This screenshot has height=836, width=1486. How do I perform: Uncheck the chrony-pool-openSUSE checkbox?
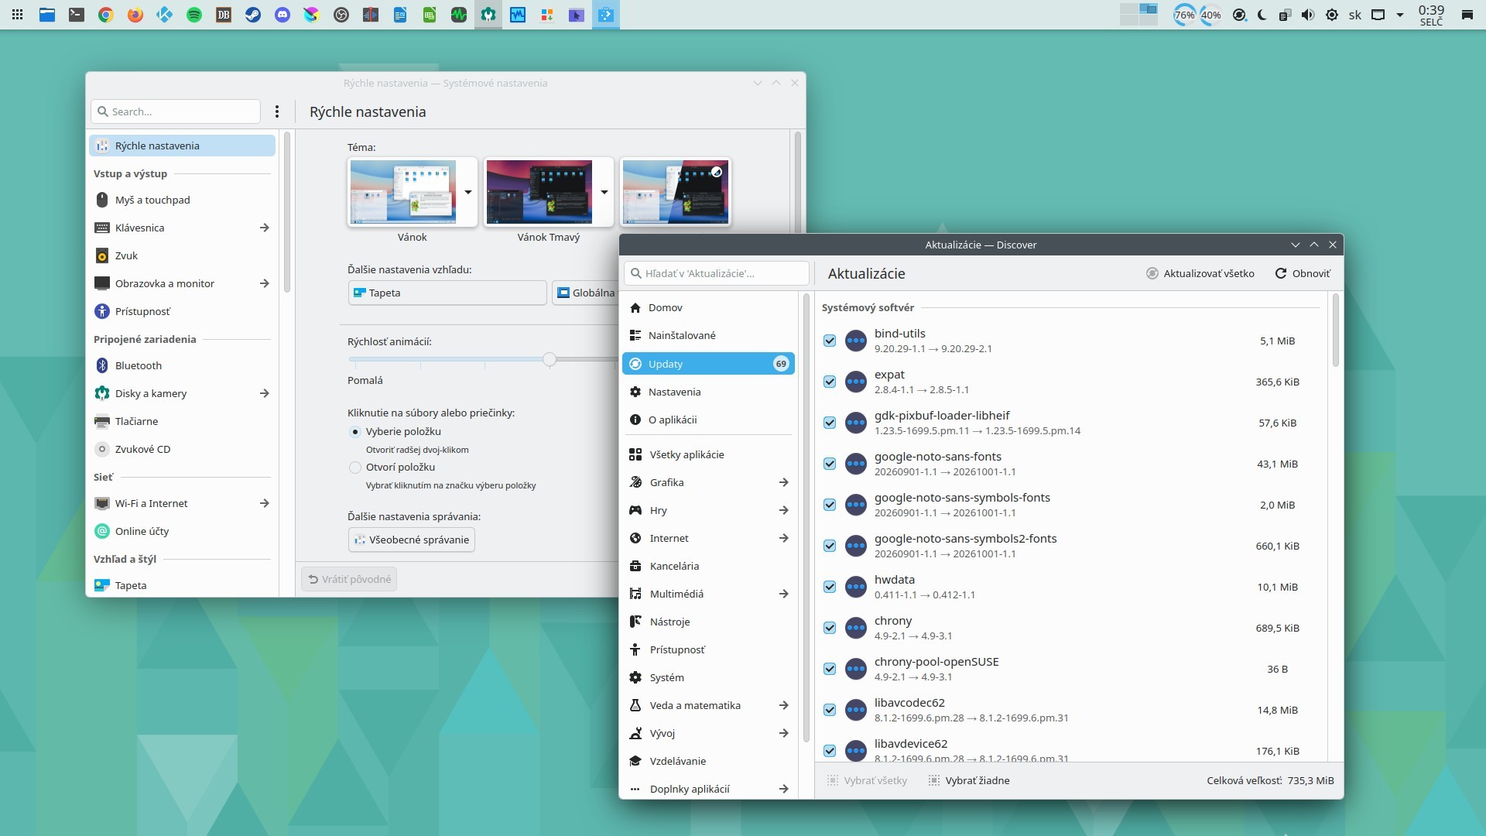830,669
